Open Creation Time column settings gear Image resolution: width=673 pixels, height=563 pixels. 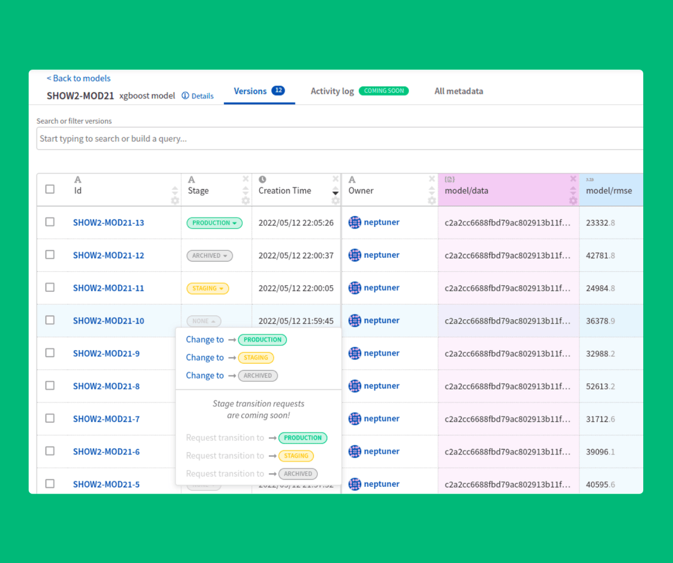[x=335, y=201]
